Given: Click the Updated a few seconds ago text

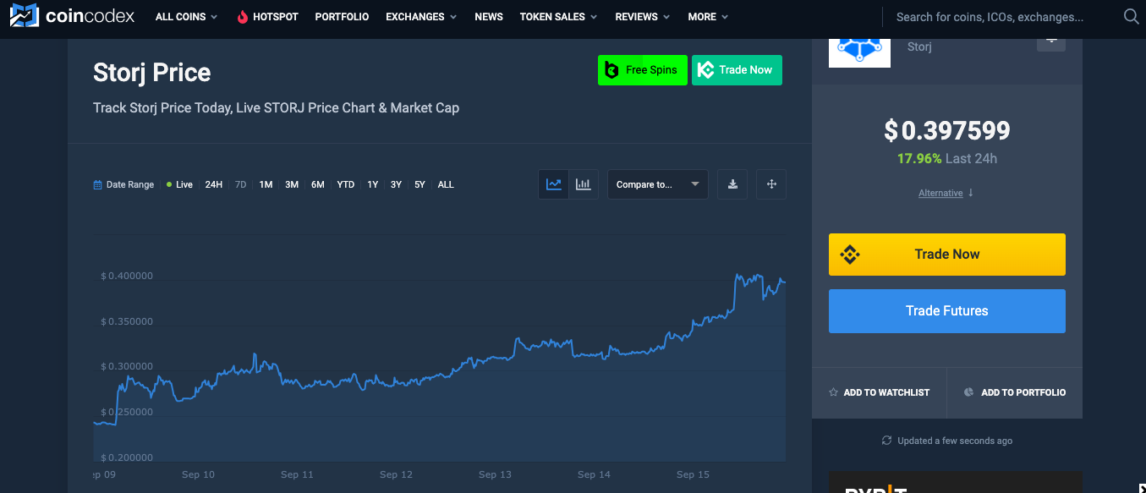Looking at the screenshot, I should [x=955, y=441].
